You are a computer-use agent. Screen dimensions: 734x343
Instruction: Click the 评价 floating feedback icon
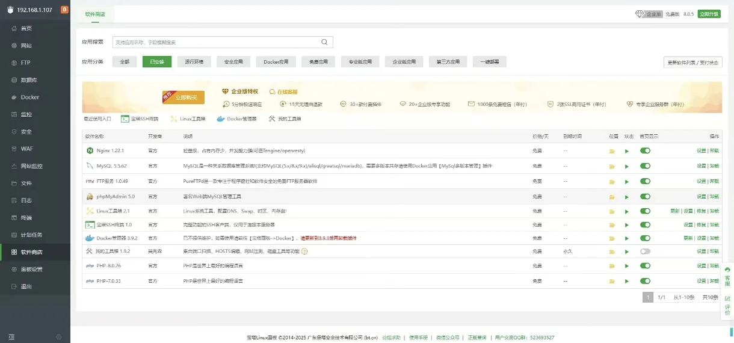tap(727, 306)
